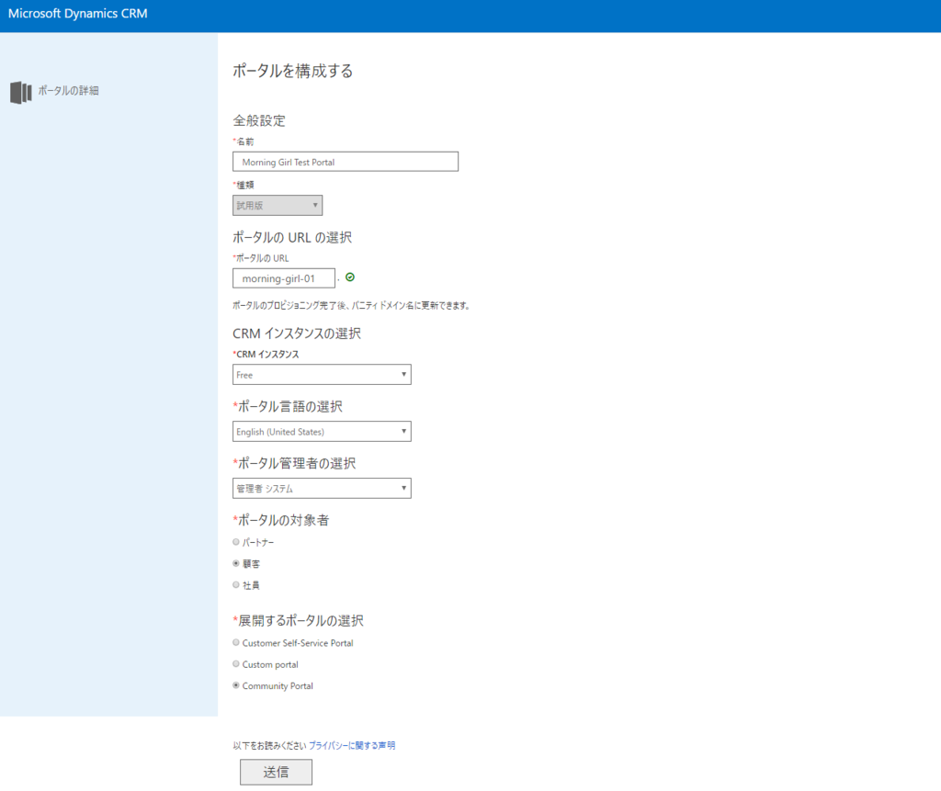Select the 顧客 radio button
The image size is (941, 791).
[236, 563]
